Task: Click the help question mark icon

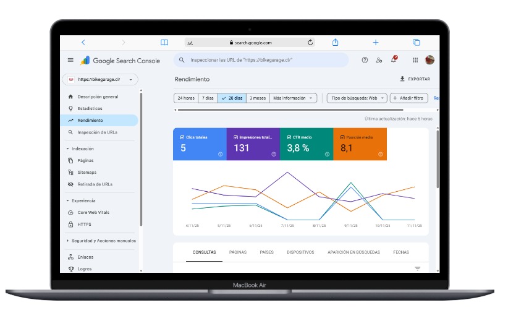Action: pos(364,60)
